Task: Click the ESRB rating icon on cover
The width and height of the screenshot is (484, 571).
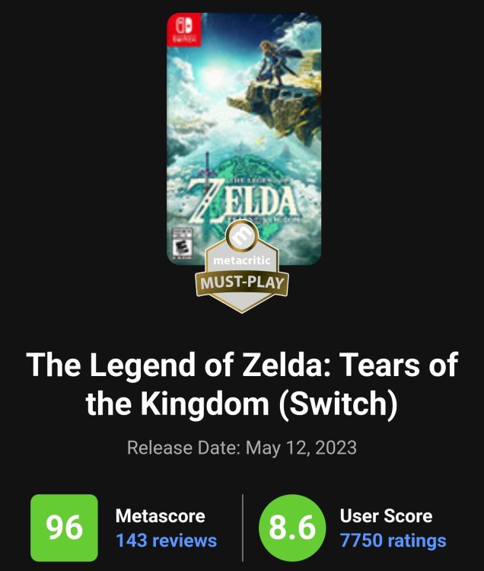Action: click(x=183, y=243)
